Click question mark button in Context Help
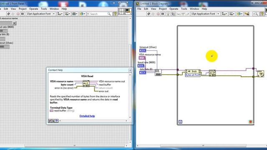Image resolution: width=267 pixels, height=150 pixels. pos(57,121)
